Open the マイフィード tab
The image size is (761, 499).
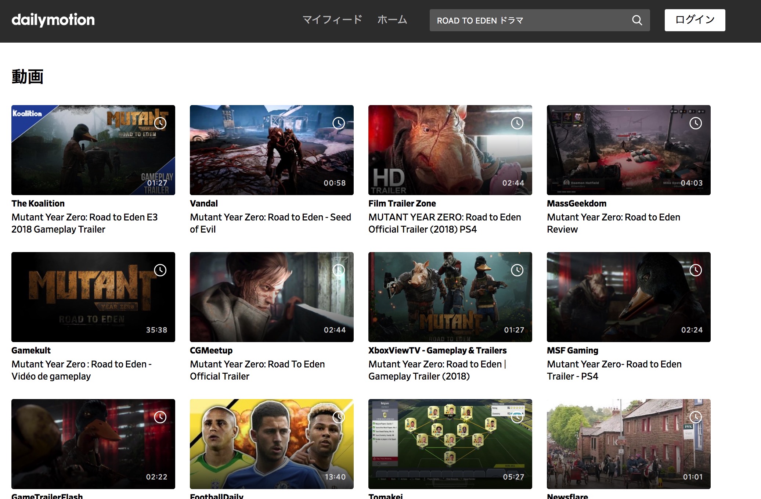click(332, 20)
